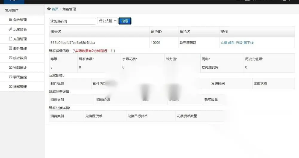Click the 操作 column header

pyautogui.click(x=224, y=31)
